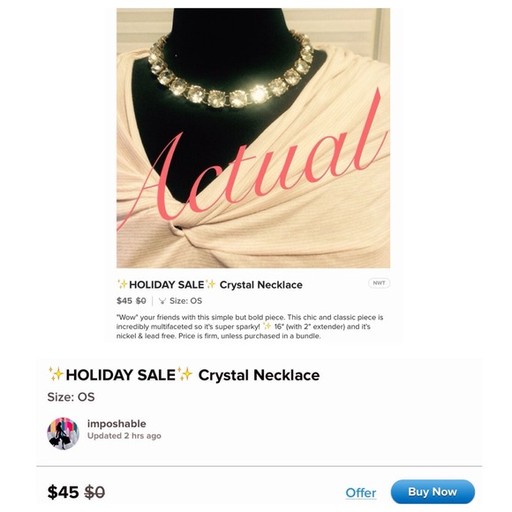Select the imposhable username
The width and height of the screenshot is (512, 512).
pyautogui.click(x=117, y=424)
